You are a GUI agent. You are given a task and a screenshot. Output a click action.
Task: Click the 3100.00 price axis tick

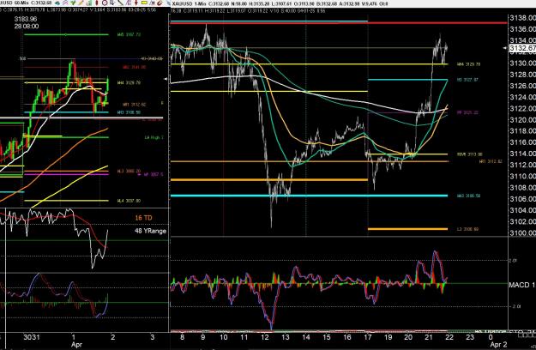click(522, 232)
